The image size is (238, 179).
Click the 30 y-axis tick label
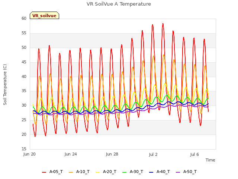pyautogui.click(x=24, y=105)
